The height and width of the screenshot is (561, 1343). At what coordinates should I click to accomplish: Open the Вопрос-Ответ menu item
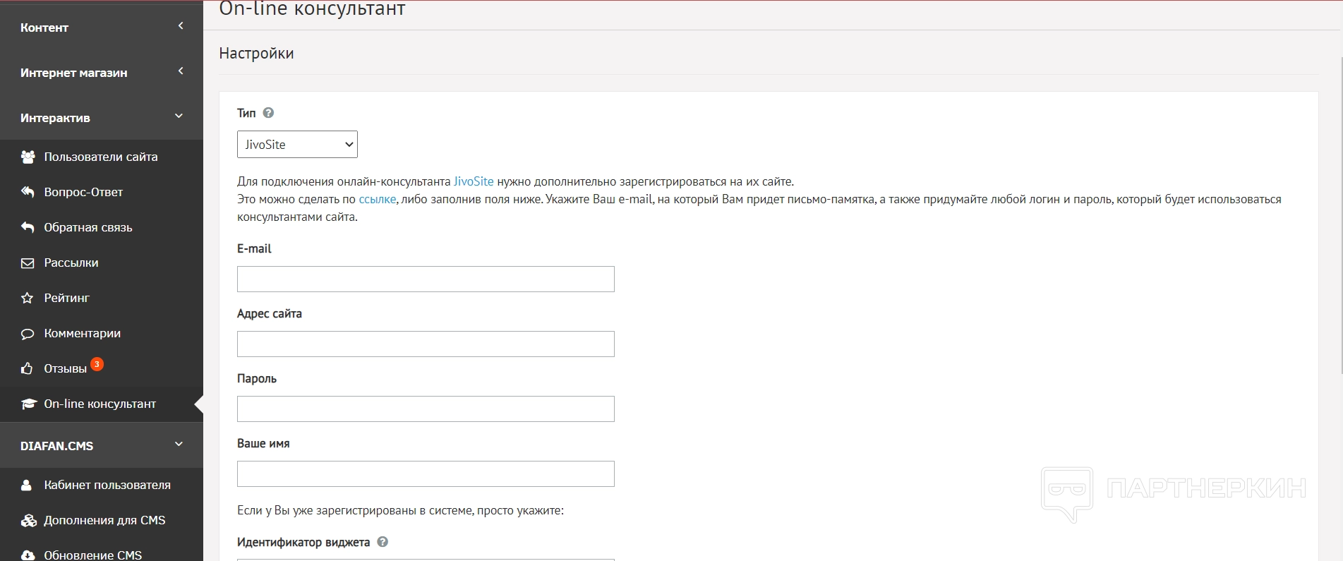[102, 192]
